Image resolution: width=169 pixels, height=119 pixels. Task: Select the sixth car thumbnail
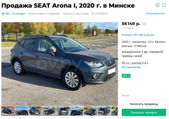click(x=76, y=111)
